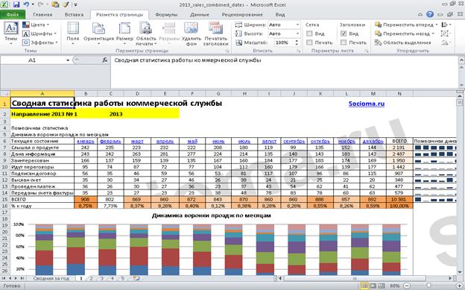Toggle the Сетка Вид checkbox
Viewport: 465px width, 290px height.
(x=309, y=34)
